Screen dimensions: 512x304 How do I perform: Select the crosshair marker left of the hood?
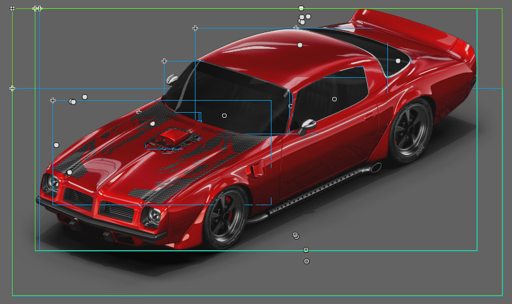[x=53, y=100]
